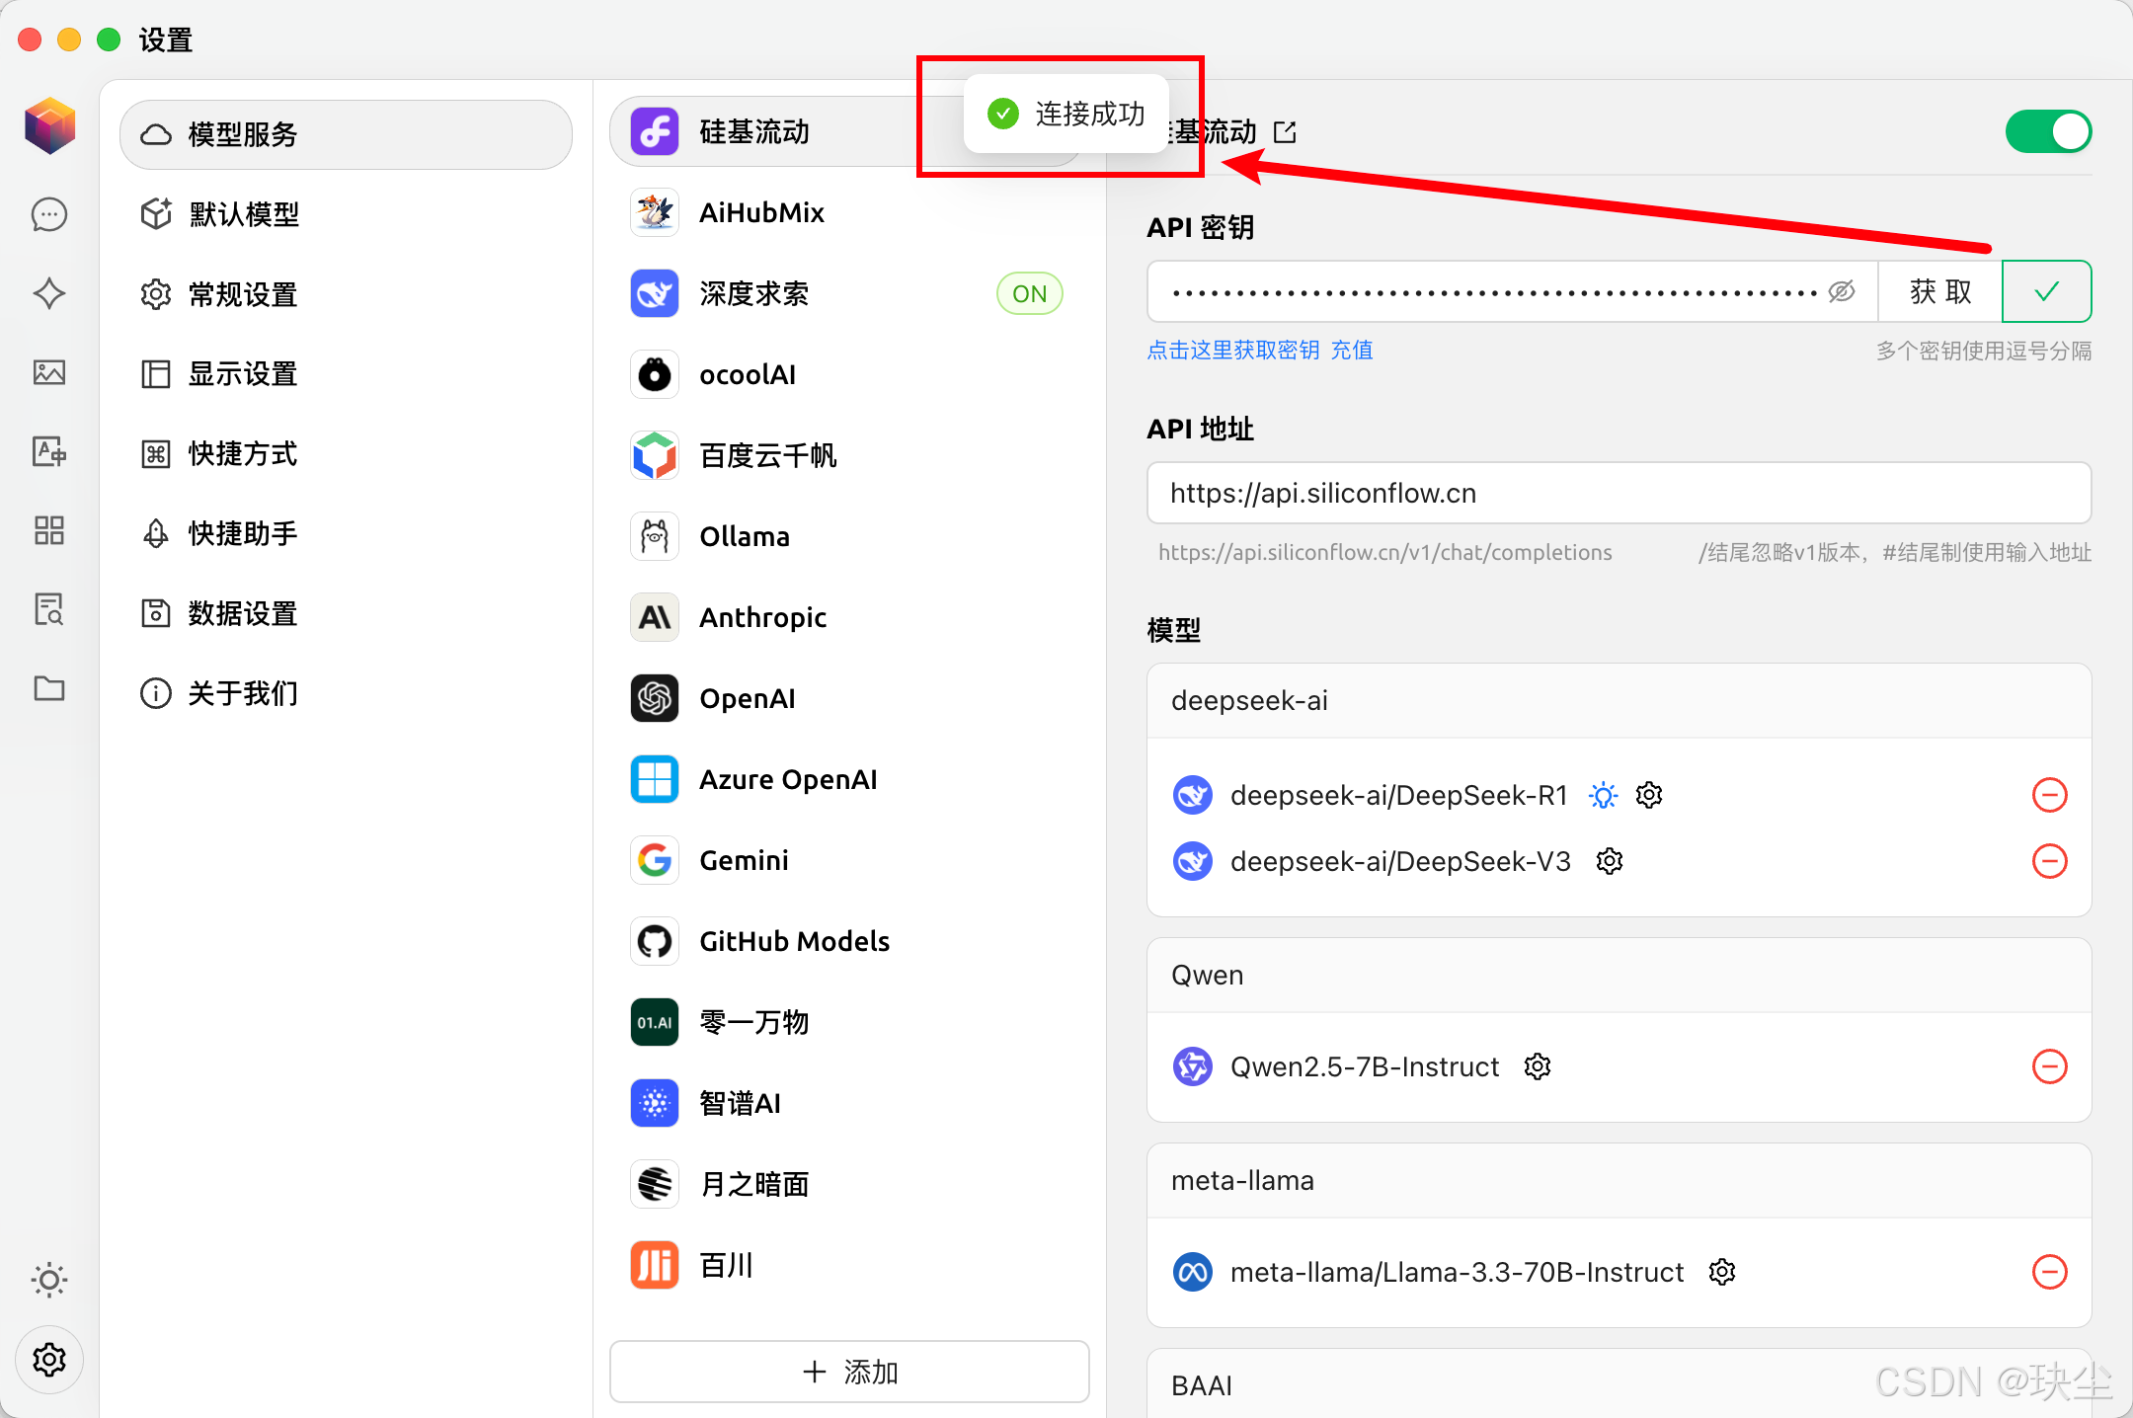Click the ON badge for 深度求索
The width and height of the screenshot is (2133, 1418).
[1029, 293]
